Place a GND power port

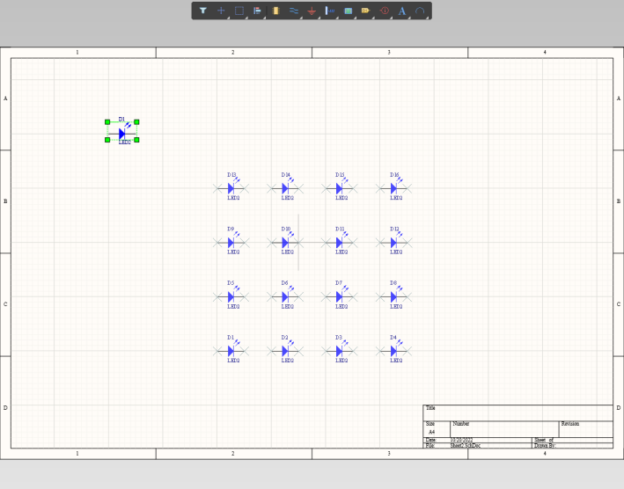(312, 11)
